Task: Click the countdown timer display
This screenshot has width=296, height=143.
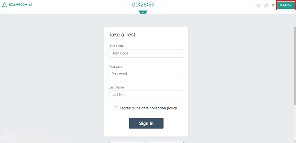Action: click(143, 5)
